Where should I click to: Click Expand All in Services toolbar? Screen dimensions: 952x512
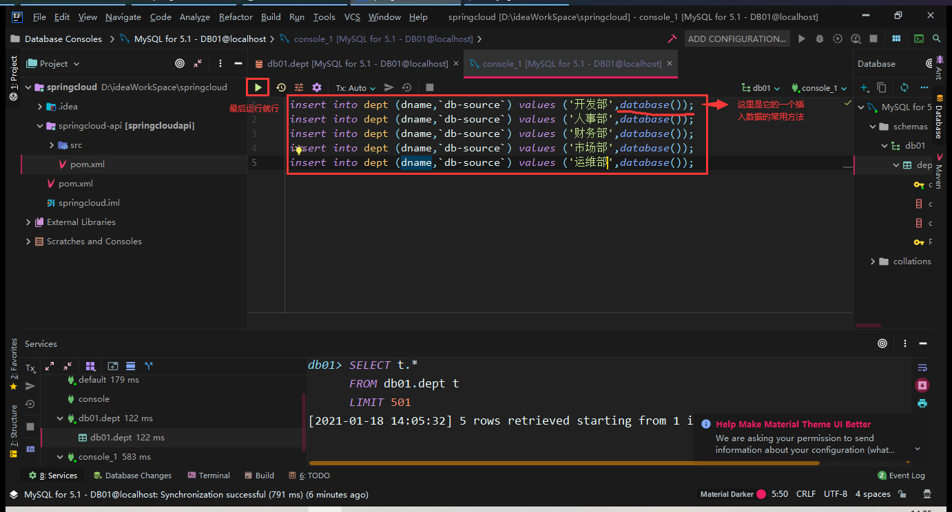49,366
